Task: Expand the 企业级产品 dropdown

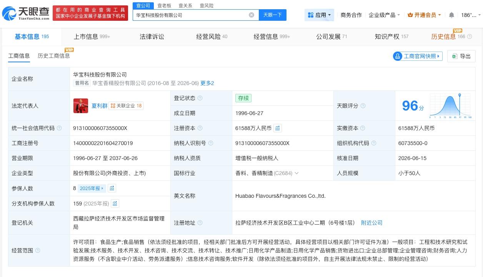Action: click(x=384, y=15)
